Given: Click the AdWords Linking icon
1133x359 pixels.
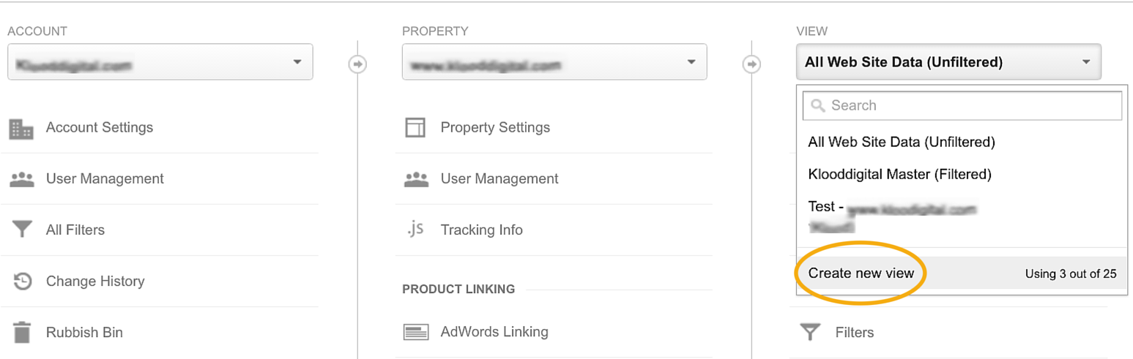Looking at the screenshot, I should point(416,333).
